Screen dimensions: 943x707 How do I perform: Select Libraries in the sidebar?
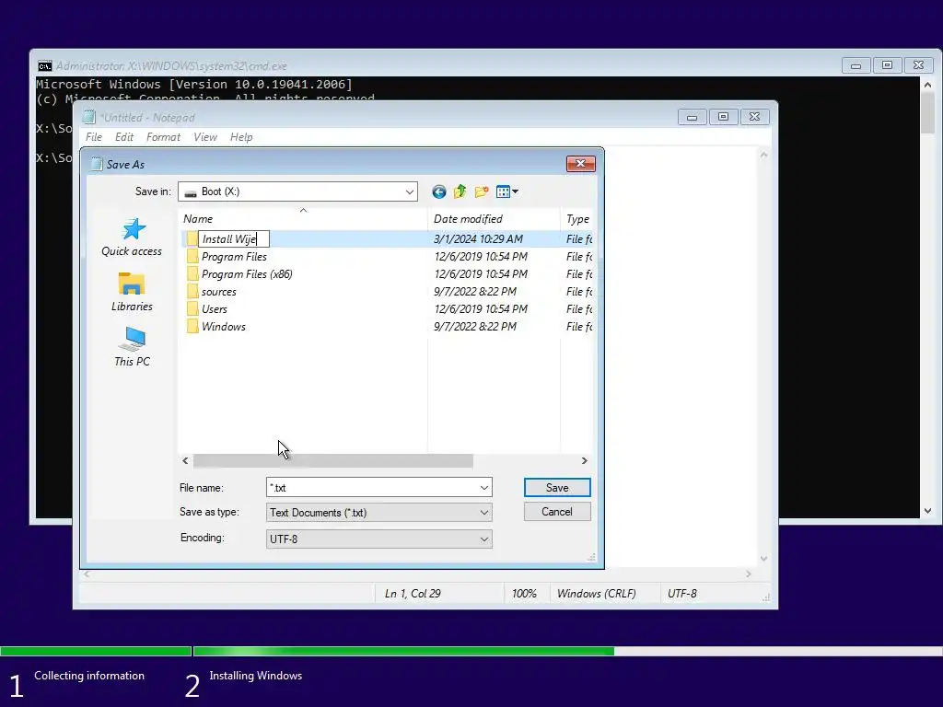132,292
